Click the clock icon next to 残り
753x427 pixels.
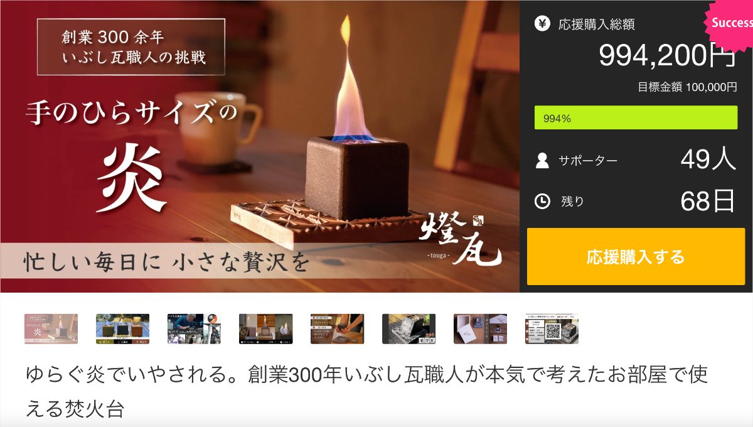[x=542, y=201]
